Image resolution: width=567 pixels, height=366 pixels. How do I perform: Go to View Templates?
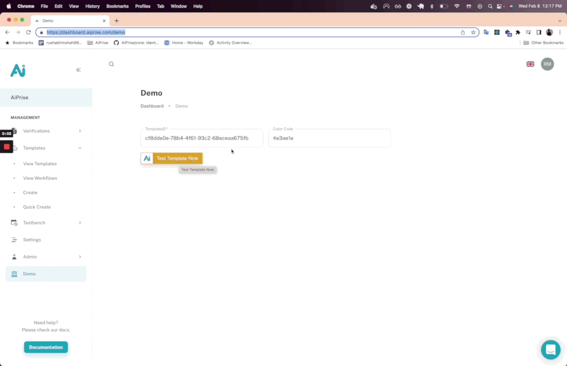click(x=40, y=164)
